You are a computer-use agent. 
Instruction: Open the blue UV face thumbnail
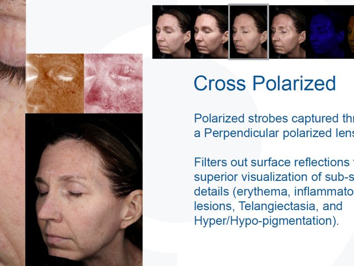tap(327, 32)
